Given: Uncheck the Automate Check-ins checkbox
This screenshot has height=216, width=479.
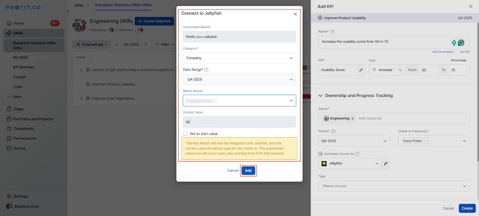Looking at the screenshot, I should click(x=320, y=154).
